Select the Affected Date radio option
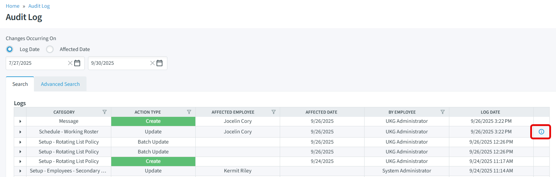 [x=50, y=49]
